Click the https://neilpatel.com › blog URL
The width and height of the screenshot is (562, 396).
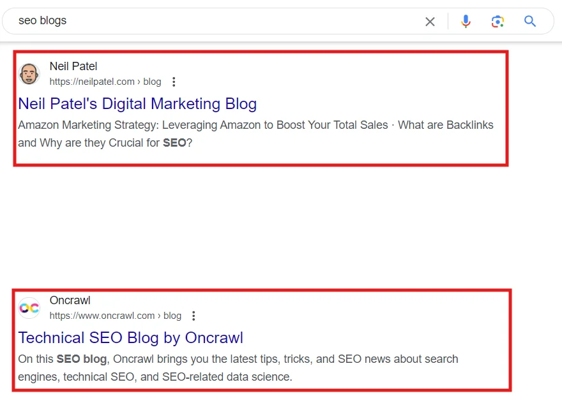coord(105,82)
